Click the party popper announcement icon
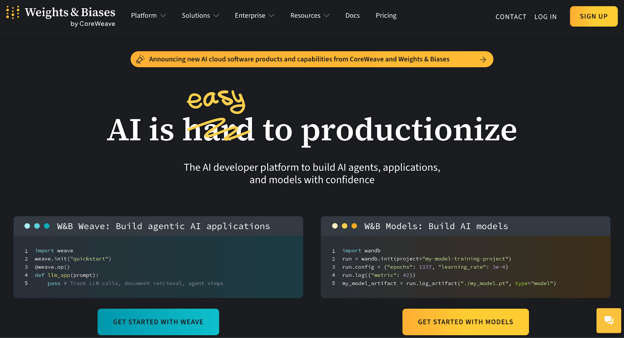Image resolution: width=624 pixels, height=338 pixels. (140, 59)
